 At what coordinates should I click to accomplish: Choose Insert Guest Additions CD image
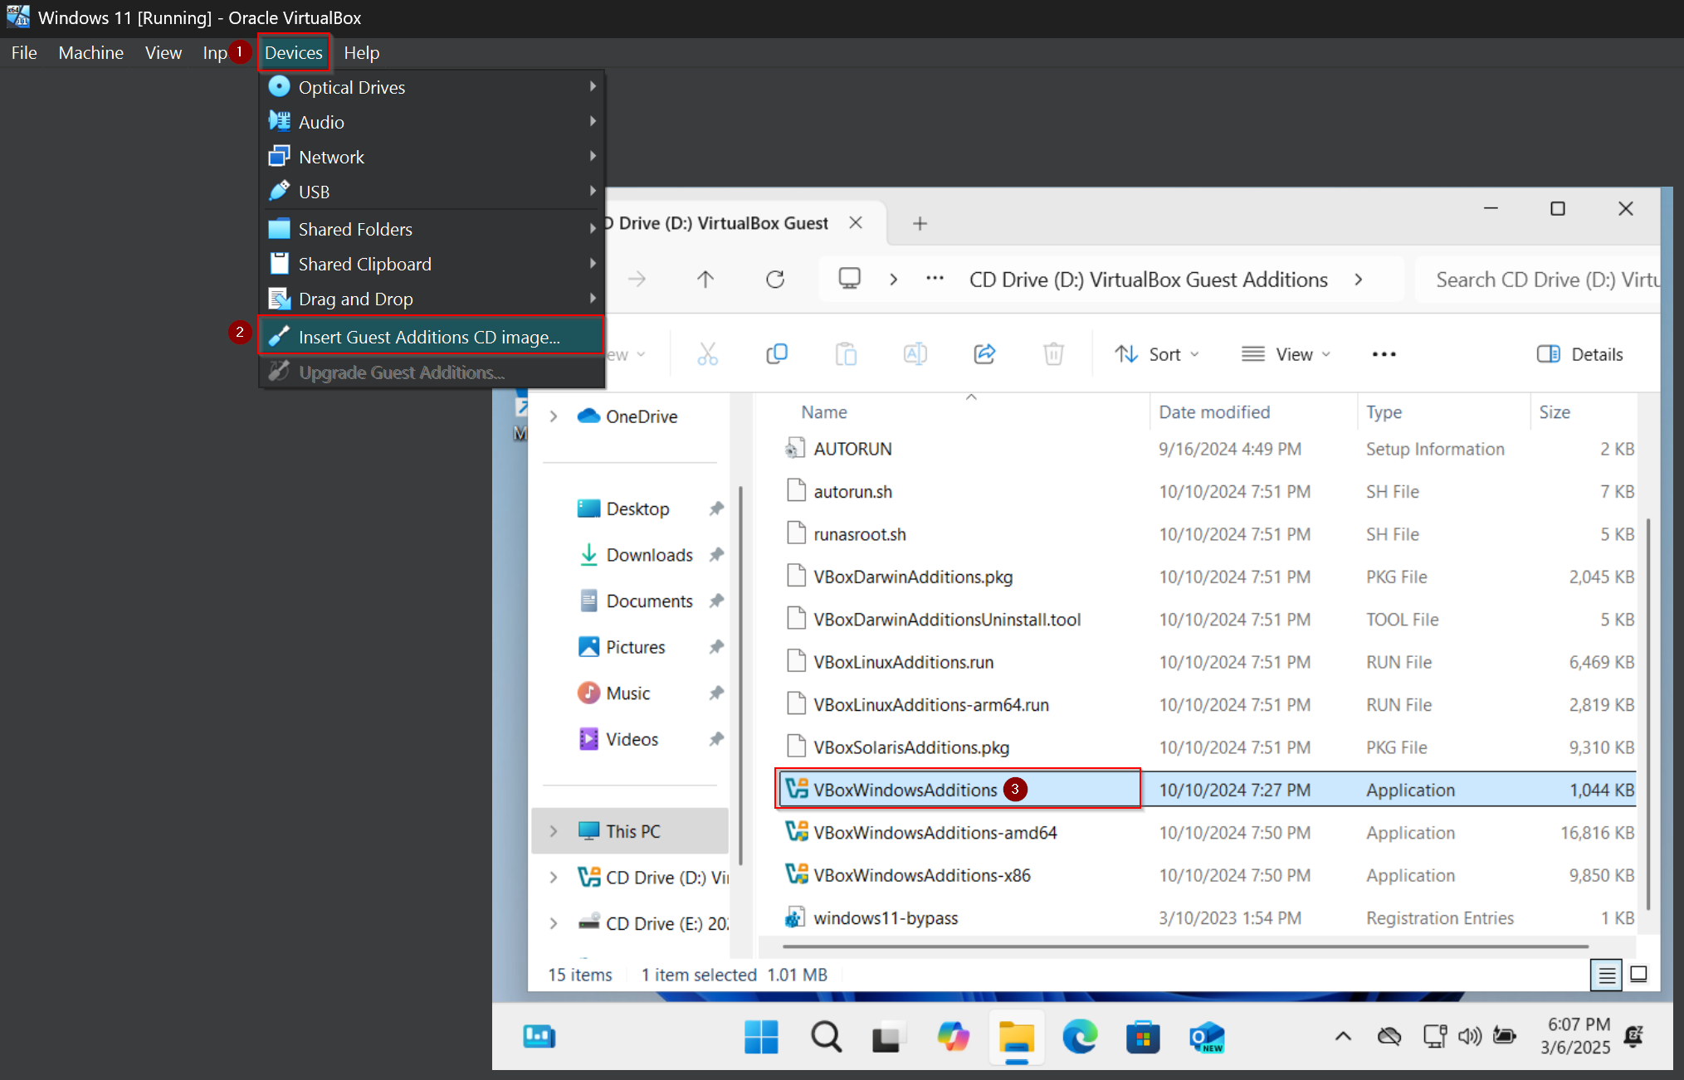pyautogui.click(x=431, y=337)
